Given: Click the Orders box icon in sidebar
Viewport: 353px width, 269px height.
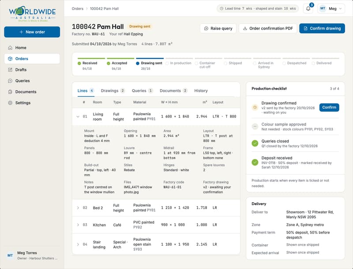Looking at the screenshot, I should click(10, 59).
